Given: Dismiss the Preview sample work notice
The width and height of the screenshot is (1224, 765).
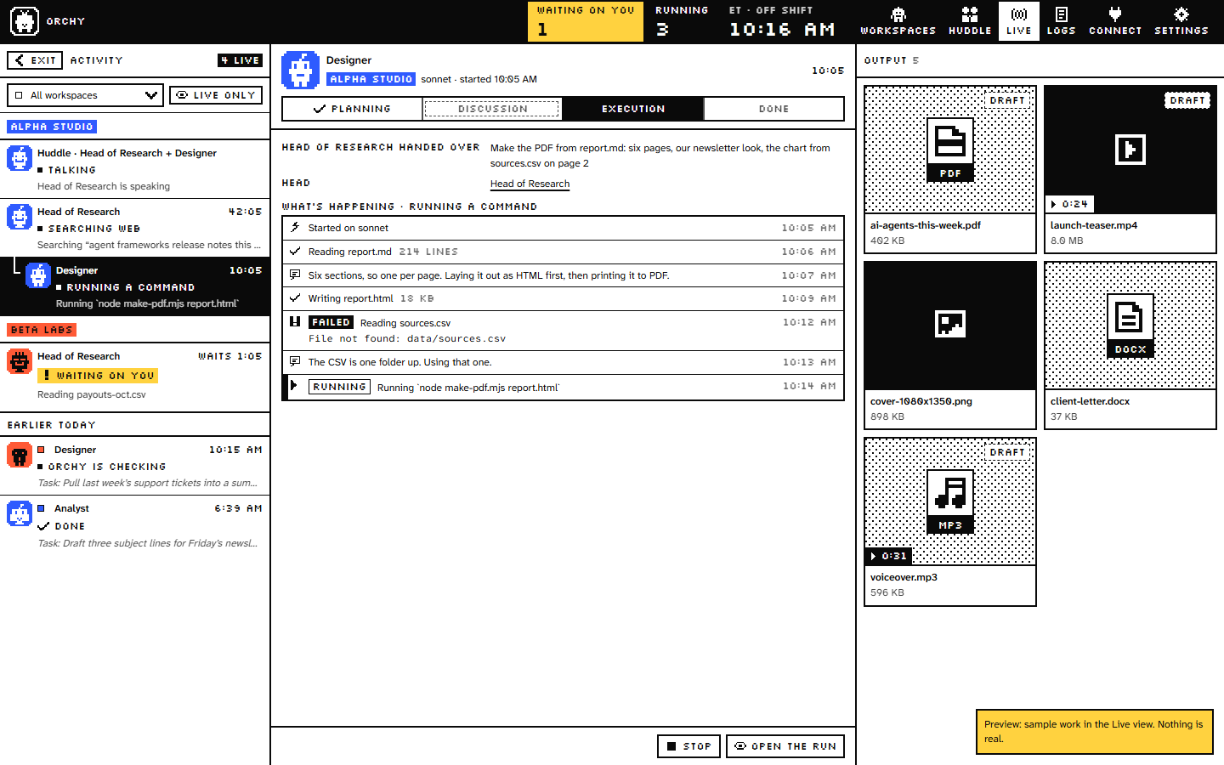Looking at the screenshot, I should click(1094, 732).
